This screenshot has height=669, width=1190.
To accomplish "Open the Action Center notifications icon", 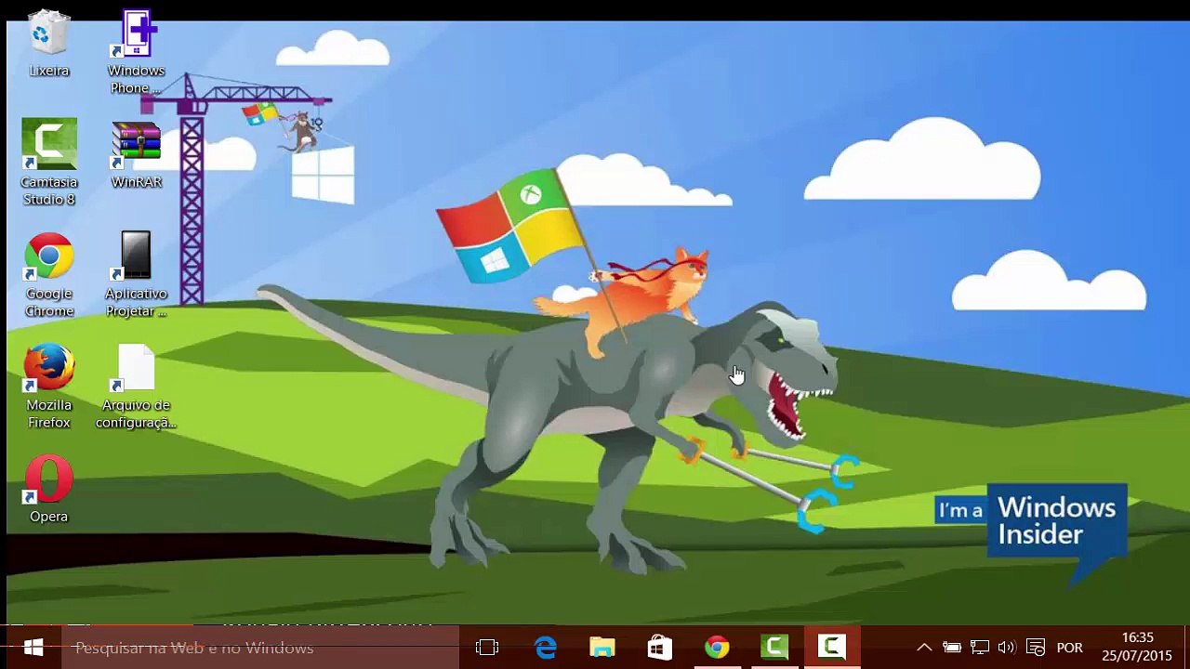I will 1035,648.
